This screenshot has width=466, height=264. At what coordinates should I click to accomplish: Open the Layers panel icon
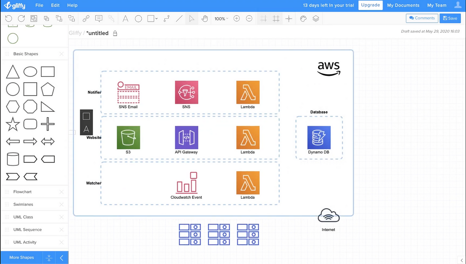[316, 19]
